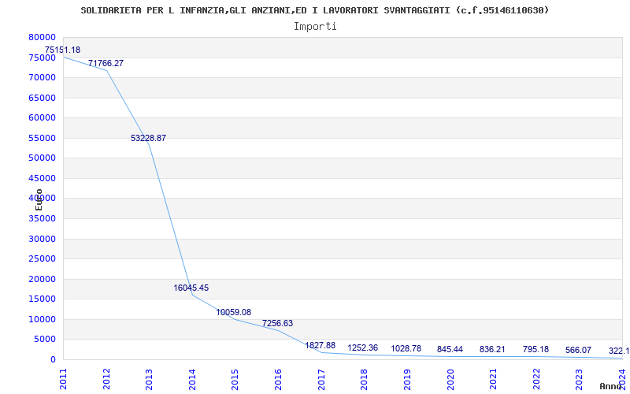The width and height of the screenshot is (630, 394).
Task: Click the 2012 year axis label
Action: pos(106,379)
